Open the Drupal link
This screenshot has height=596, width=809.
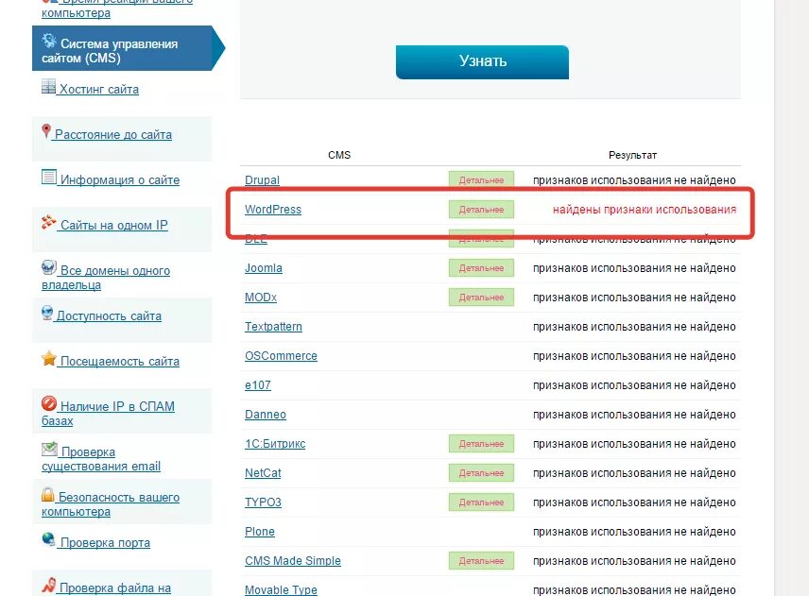(x=262, y=180)
